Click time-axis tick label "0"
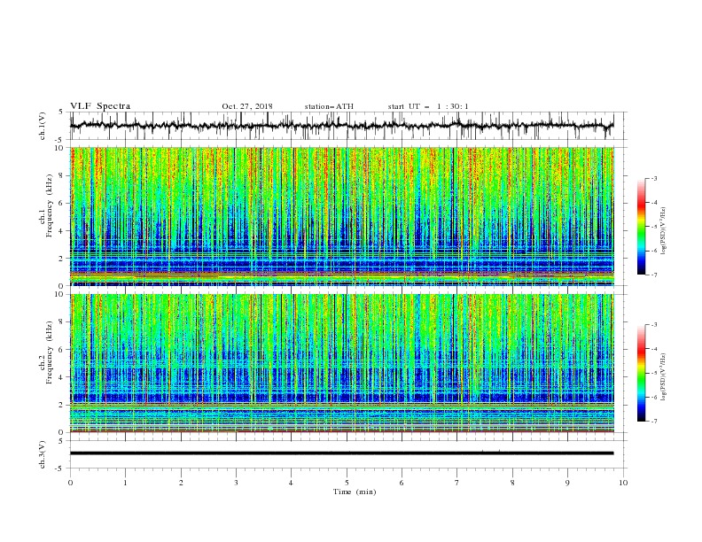The width and height of the screenshot is (702, 542). pos(70,483)
